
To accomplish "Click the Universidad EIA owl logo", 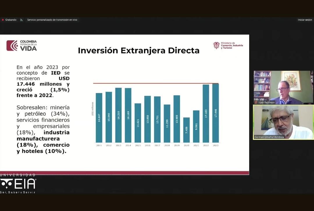I will click(x=6, y=184).
